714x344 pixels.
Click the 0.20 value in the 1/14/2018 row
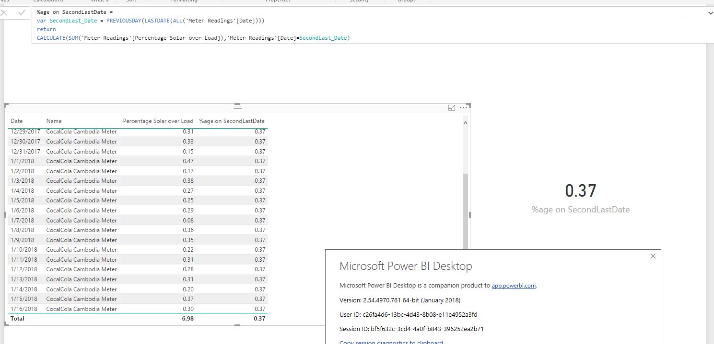point(188,289)
